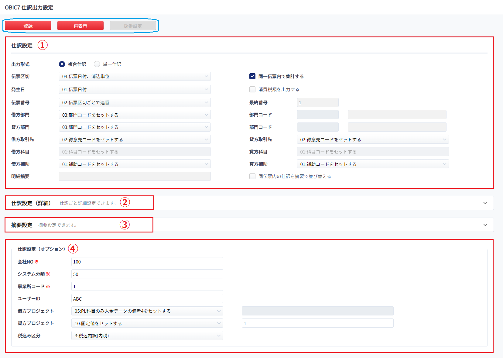Screen dimensions: 503x358
Task: Expand the 摘要設定 section chevron
Action: click(485, 225)
